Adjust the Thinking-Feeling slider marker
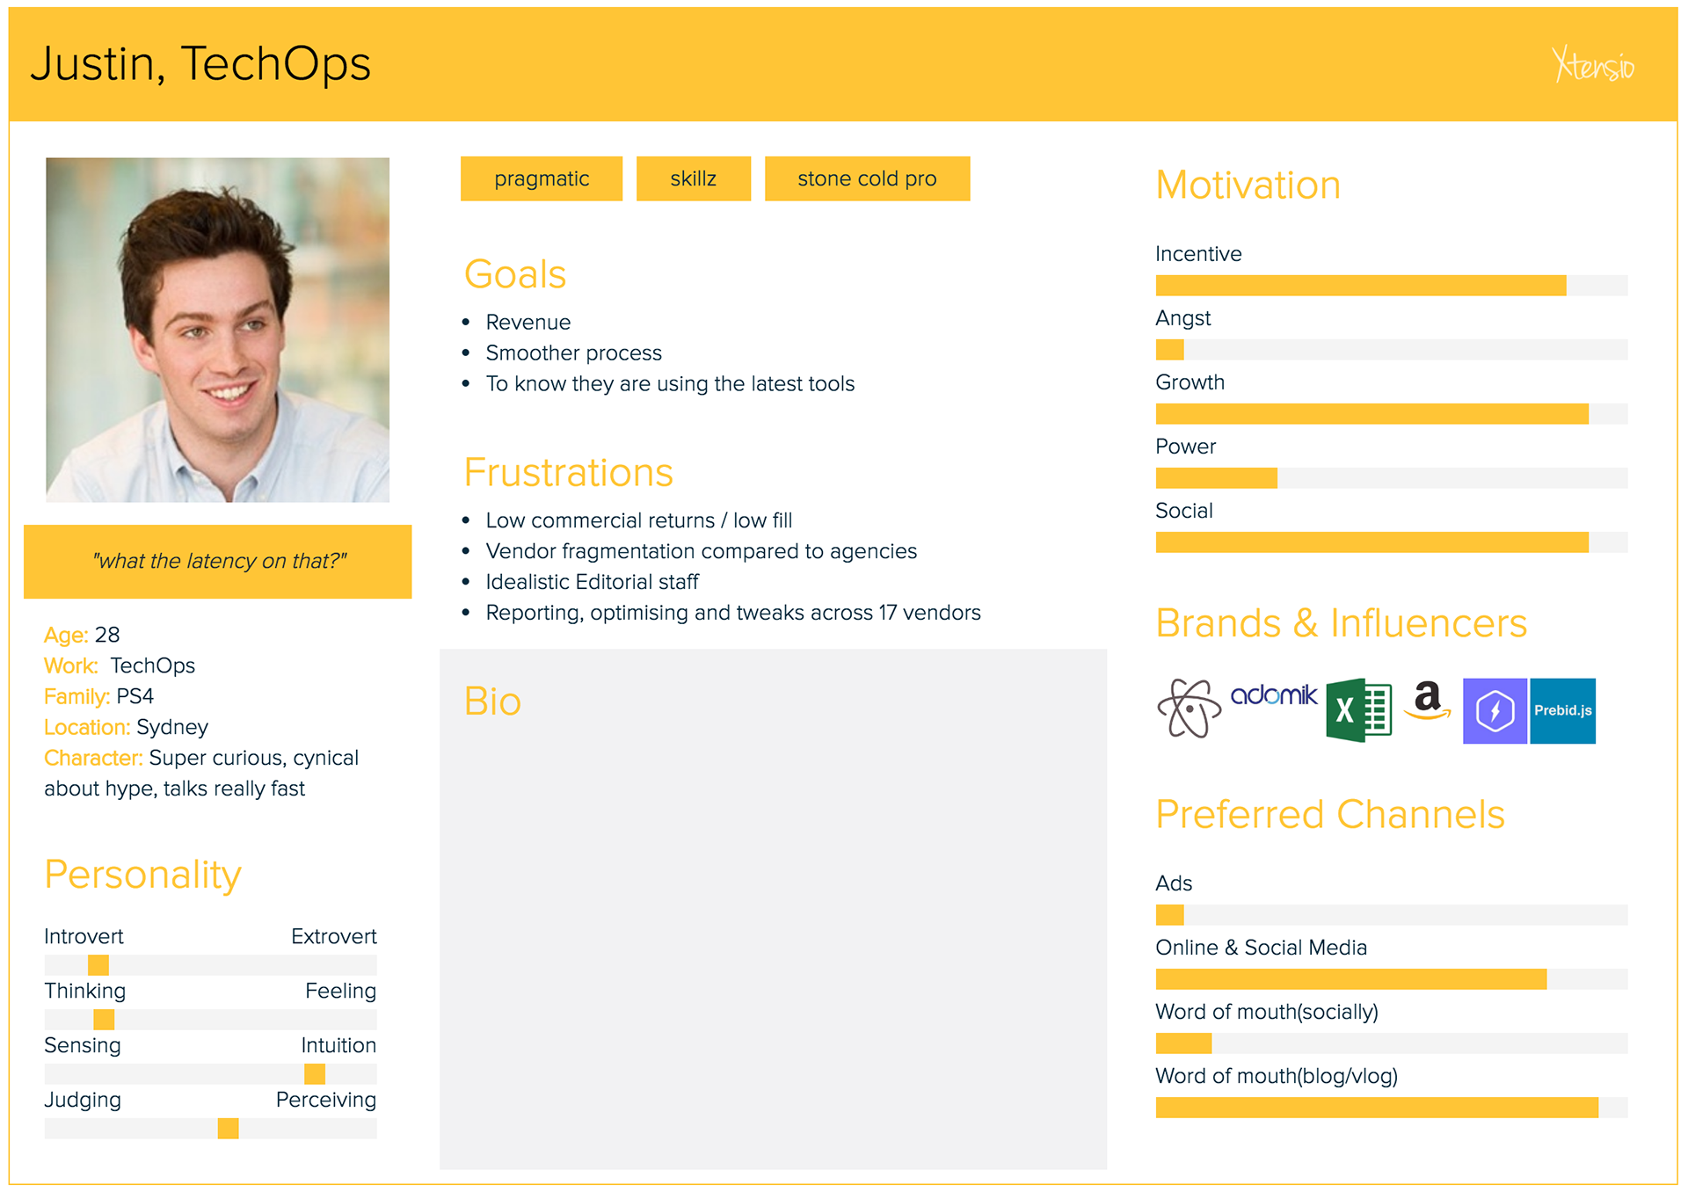This screenshot has height=1192, width=1688. [x=104, y=1020]
